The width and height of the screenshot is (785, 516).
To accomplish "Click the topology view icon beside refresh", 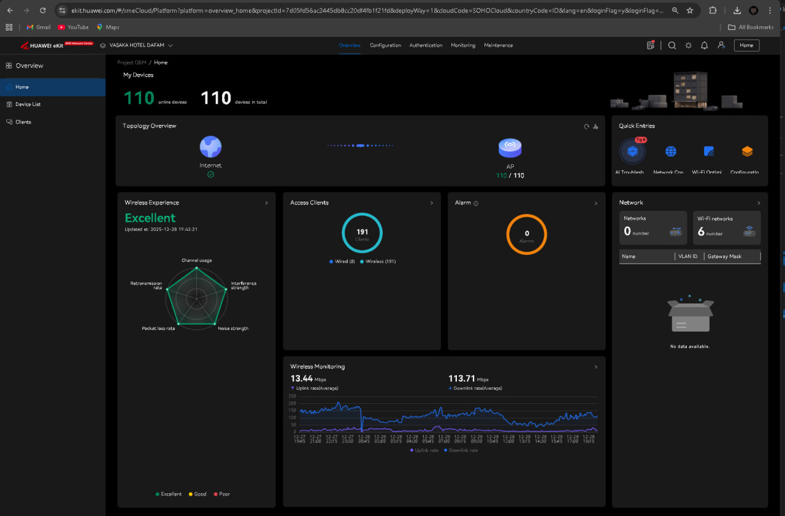I will [x=595, y=127].
